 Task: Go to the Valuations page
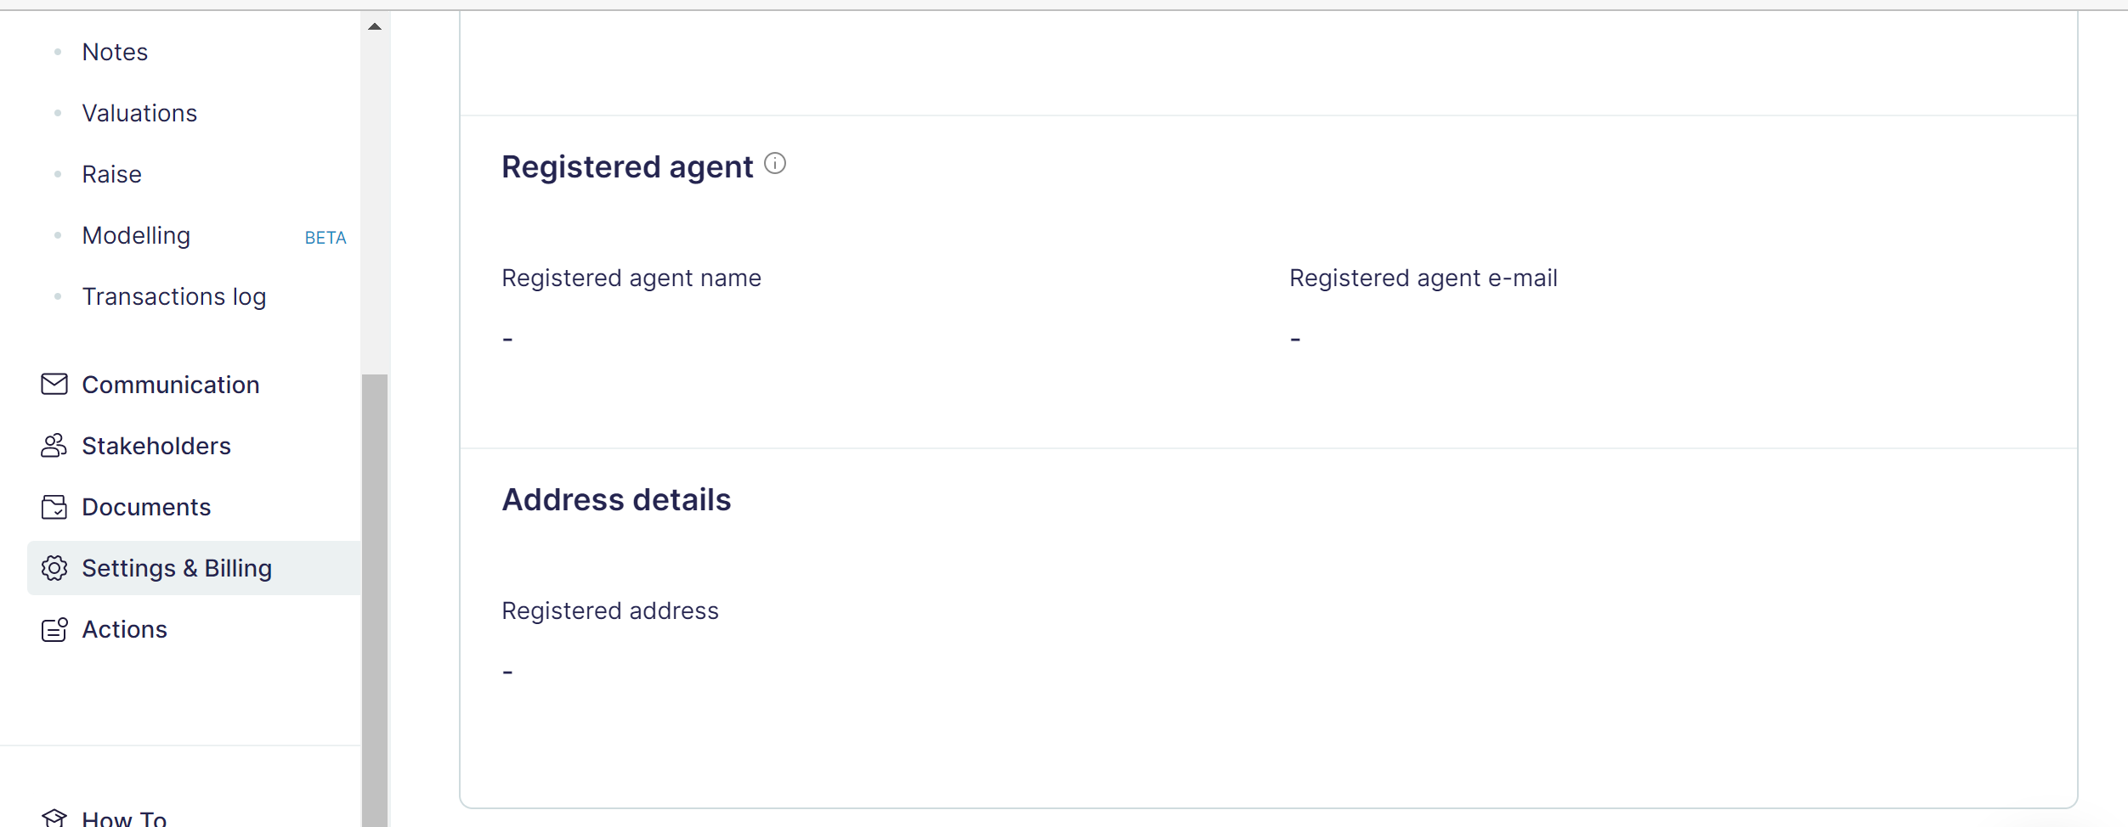[139, 113]
